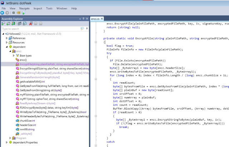
Task: Click the green play arrow toolbar icon
Action: coord(24,13)
